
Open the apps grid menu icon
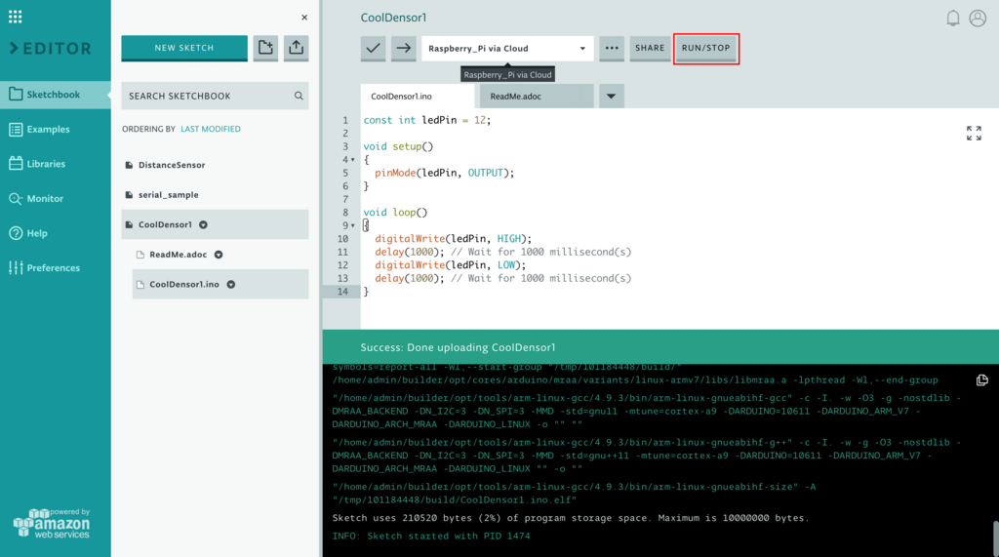(16, 17)
